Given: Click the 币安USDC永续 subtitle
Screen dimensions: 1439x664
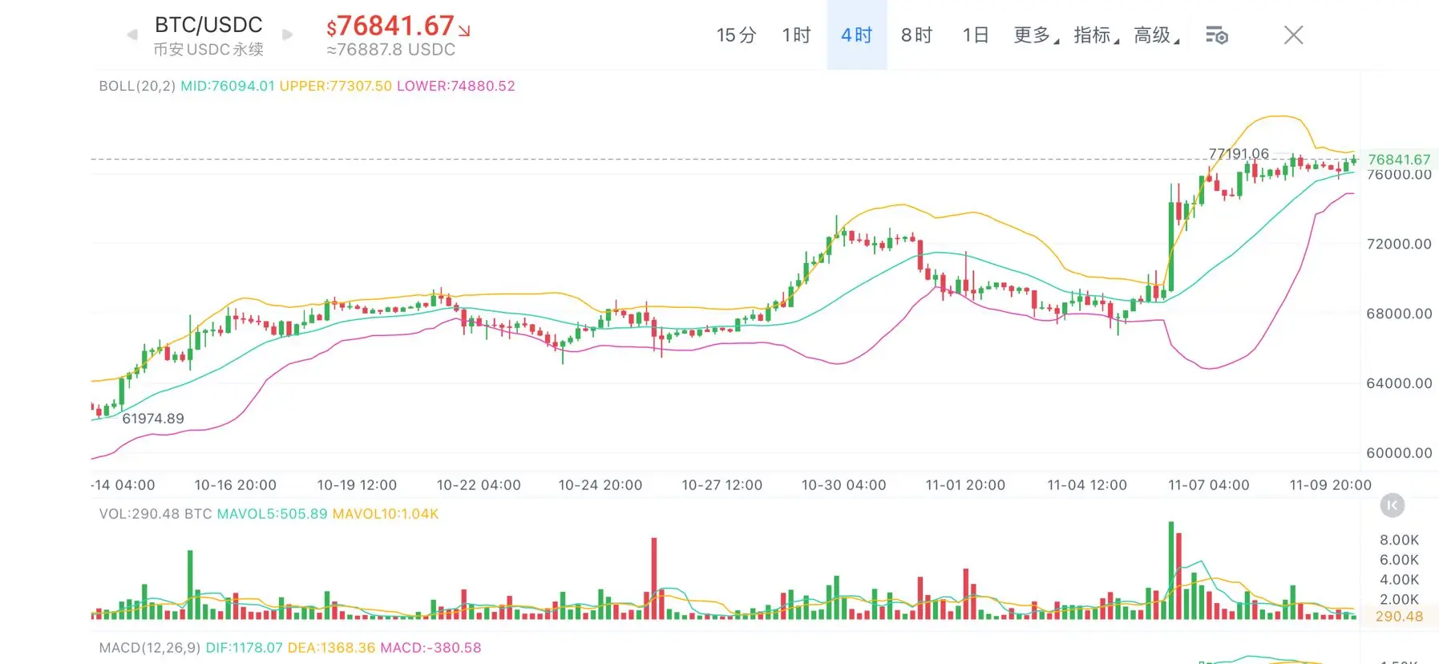Looking at the screenshot, I should tap(208, 50).
